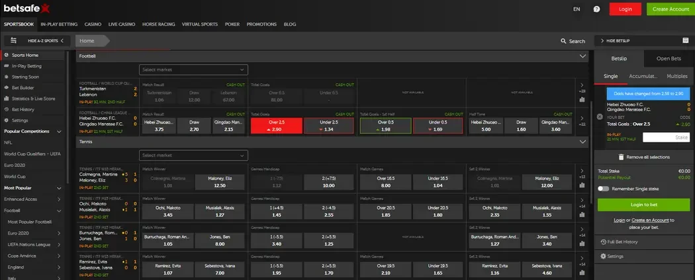Click the Stake input field

[x=666, y=137]
